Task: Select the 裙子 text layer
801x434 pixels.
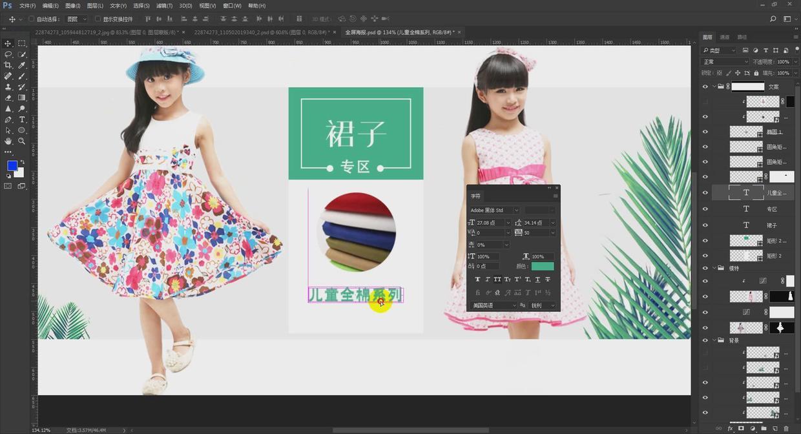Action: 772,225
